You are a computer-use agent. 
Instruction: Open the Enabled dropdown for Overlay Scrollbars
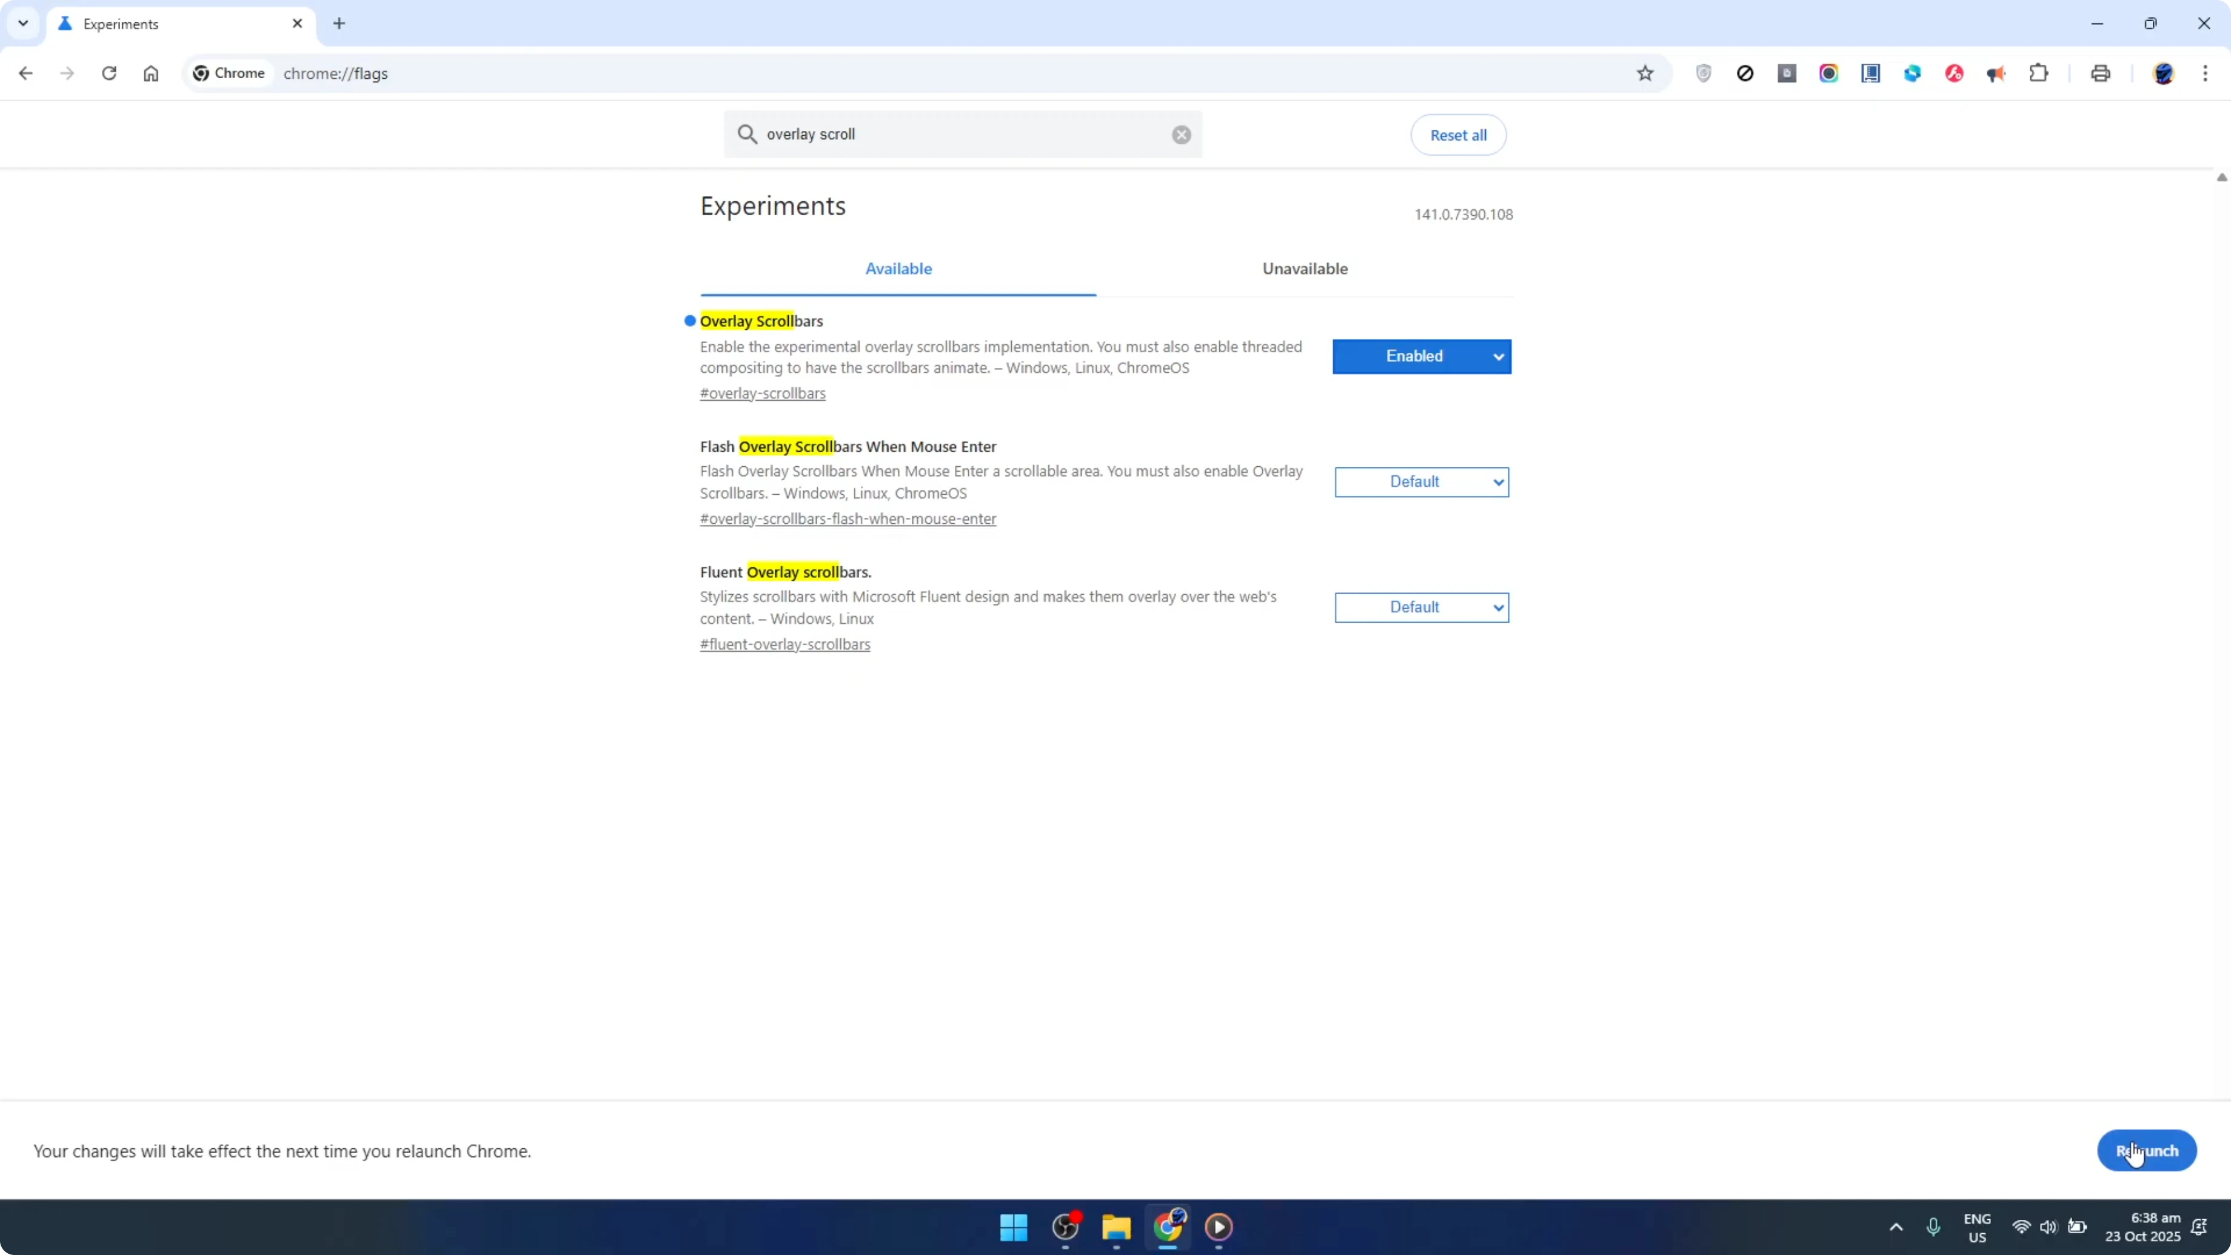point(1421,356)
